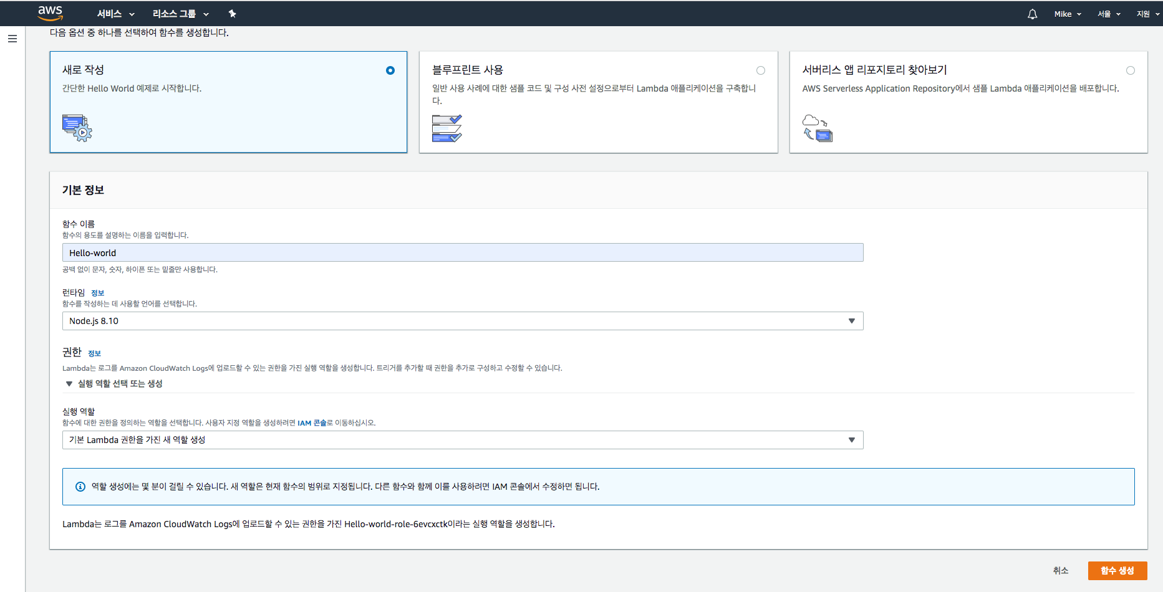Select the 서버리스 앱 리포지토리 찾아보기 radio

[x=1131, y=70]
